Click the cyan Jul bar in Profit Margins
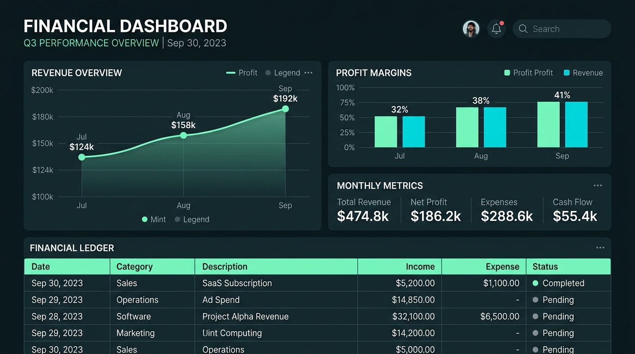The height and width of the screenshot is (354, 635). pos(413,132)
